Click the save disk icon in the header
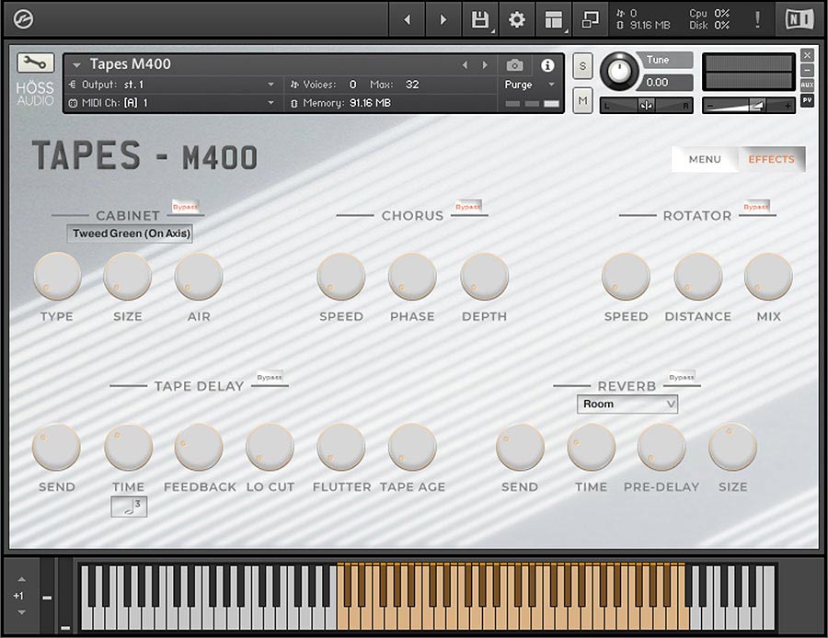Image resolution: width=828 pixels, height=638 pixels. [x=479, y=18]
